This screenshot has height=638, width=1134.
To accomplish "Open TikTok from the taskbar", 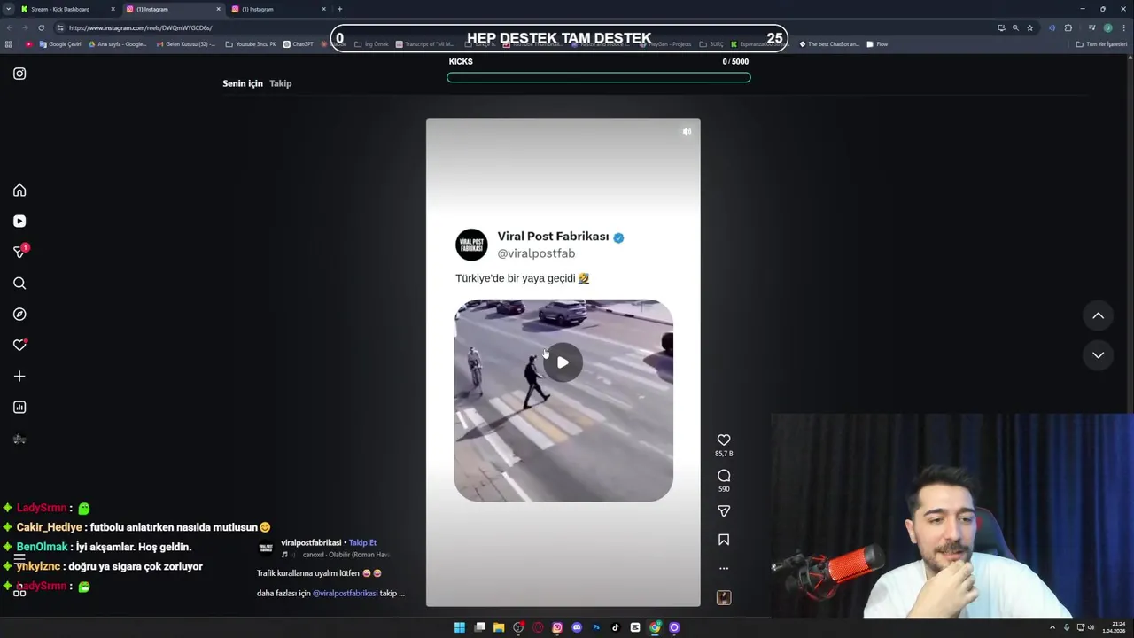I will tap(616, 627).
